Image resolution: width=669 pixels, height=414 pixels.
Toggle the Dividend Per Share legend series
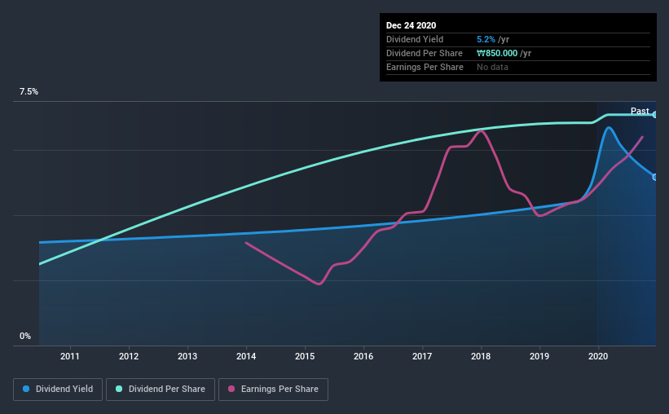pyautogui.click(x=161, y=390)
